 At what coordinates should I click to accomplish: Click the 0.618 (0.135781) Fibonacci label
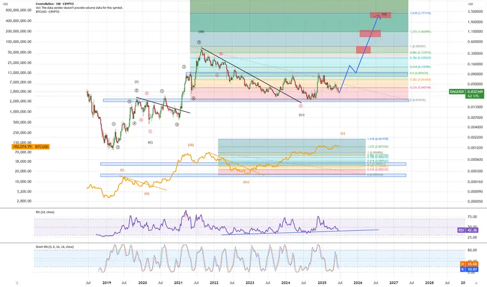click(x=420, y=67)
